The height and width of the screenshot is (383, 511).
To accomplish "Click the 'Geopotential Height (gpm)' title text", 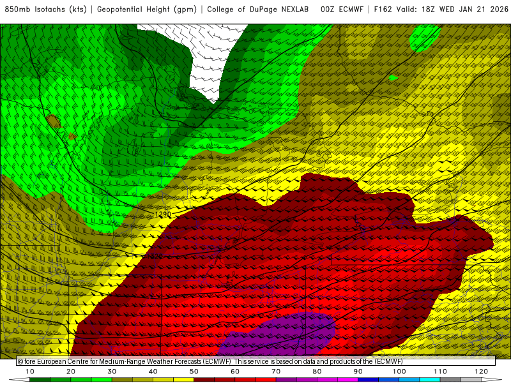I will coord(147,10).
